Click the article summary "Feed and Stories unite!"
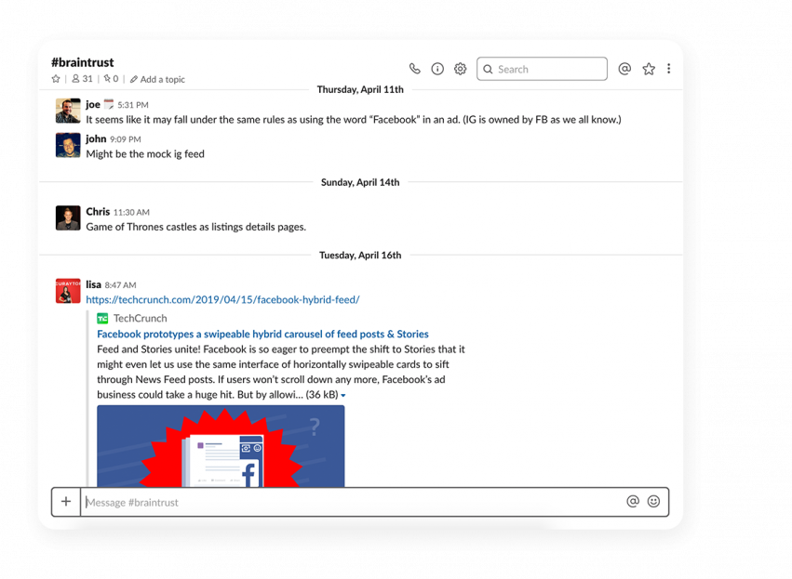The width and height of the screenshot is (792, 579). point(281,372)
